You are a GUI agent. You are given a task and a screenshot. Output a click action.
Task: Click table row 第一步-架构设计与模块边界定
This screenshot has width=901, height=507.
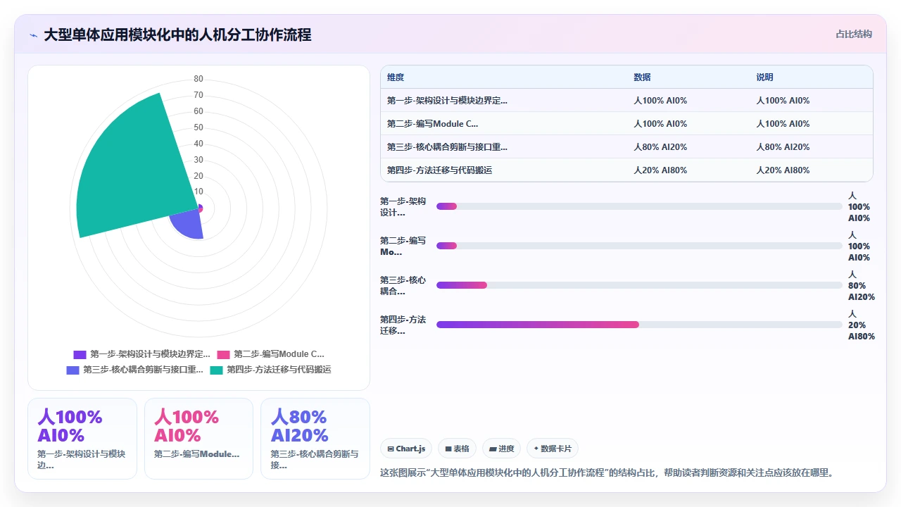(x=626, y=101)
